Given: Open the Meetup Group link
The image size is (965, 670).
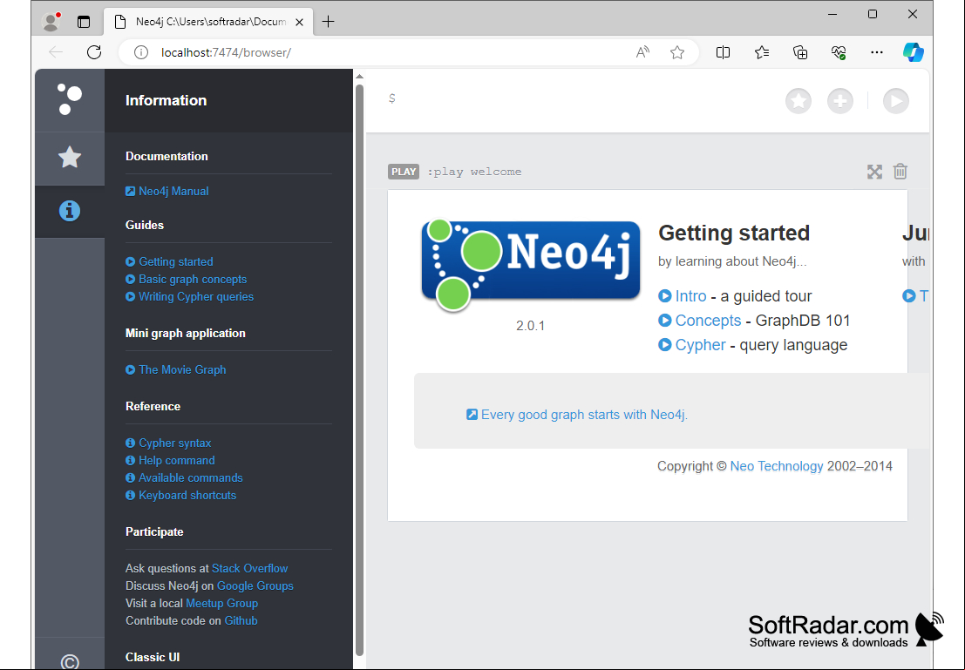Looking at the screenshot, I should coord(221,604).
